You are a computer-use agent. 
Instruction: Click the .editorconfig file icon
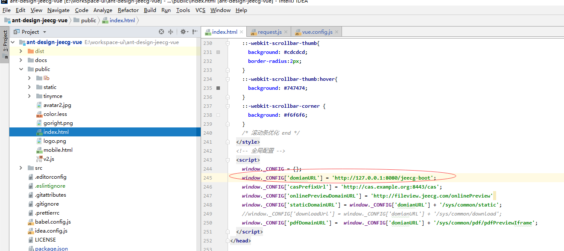point(31,177)
